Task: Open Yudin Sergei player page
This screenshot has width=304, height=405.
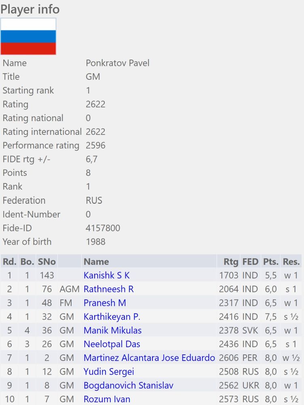Action: point(109,372)
